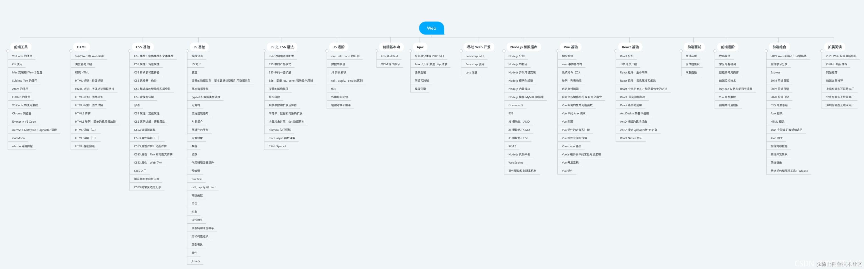
Task: Click the '原型链和原型继承' node
Action: tap(203, 228)
